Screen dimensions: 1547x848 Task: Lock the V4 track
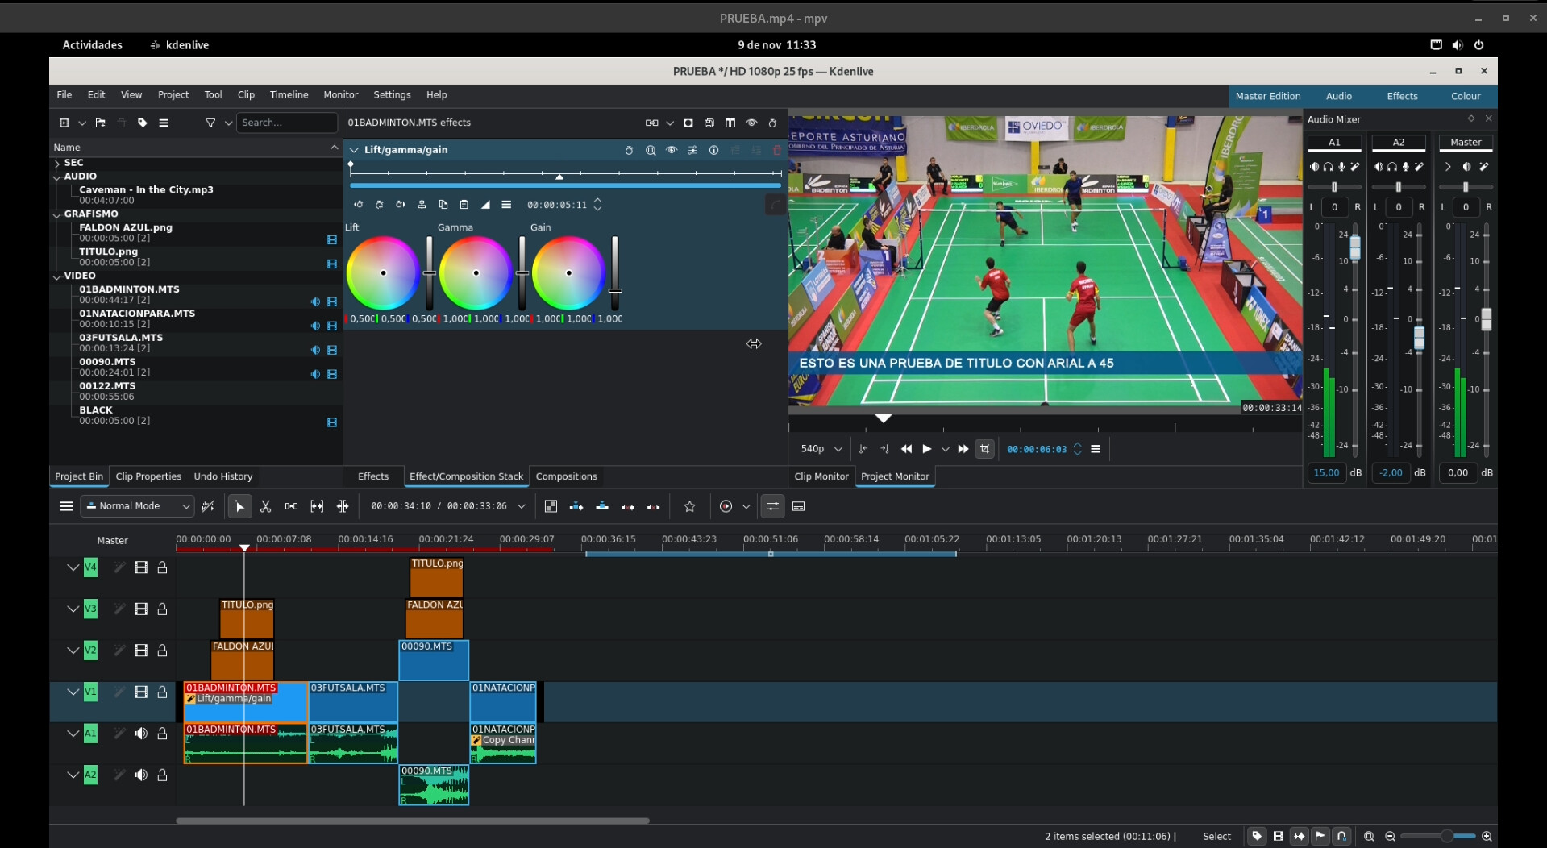(162, 567)
